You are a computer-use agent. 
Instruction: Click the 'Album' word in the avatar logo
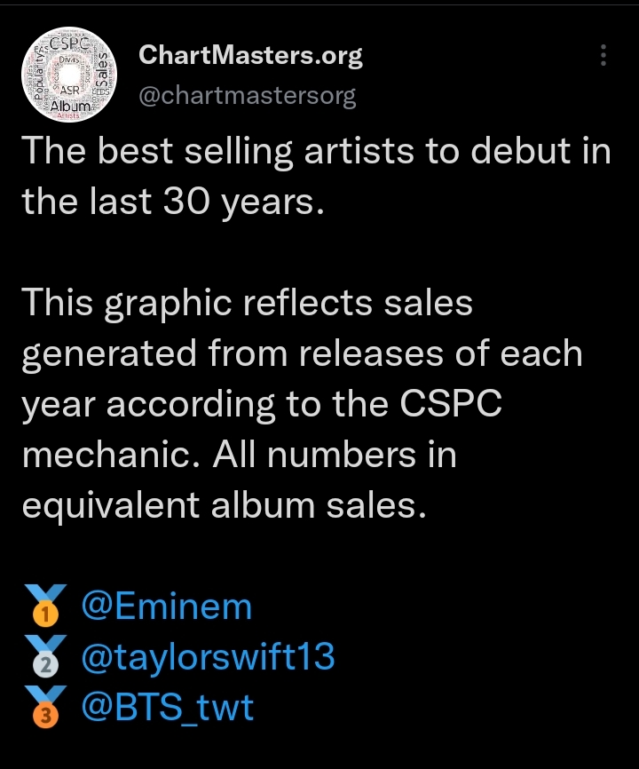pos(71,106)
